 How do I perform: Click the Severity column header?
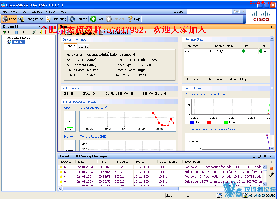tap(67, 162)
